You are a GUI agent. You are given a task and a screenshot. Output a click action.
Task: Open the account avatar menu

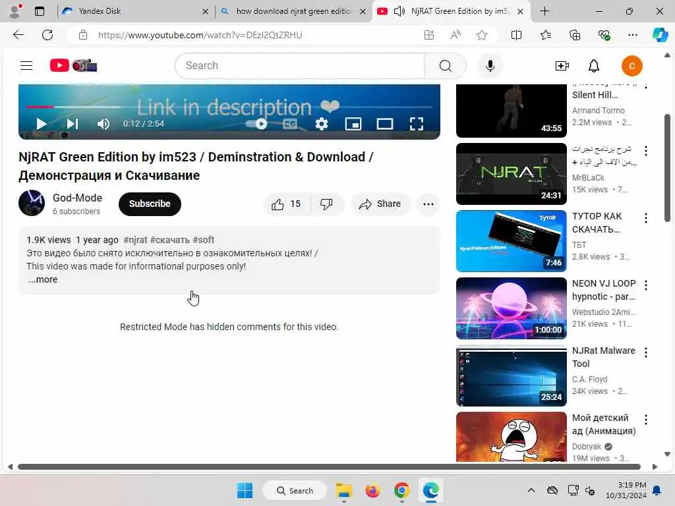(x=631, y=66)
